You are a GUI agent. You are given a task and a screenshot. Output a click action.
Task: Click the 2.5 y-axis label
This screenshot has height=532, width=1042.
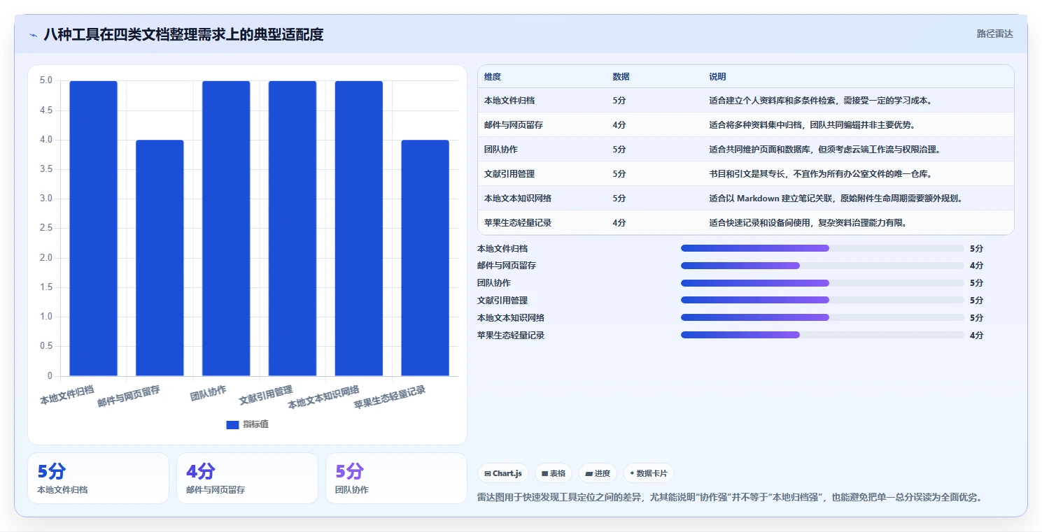[x=45, y=229]
